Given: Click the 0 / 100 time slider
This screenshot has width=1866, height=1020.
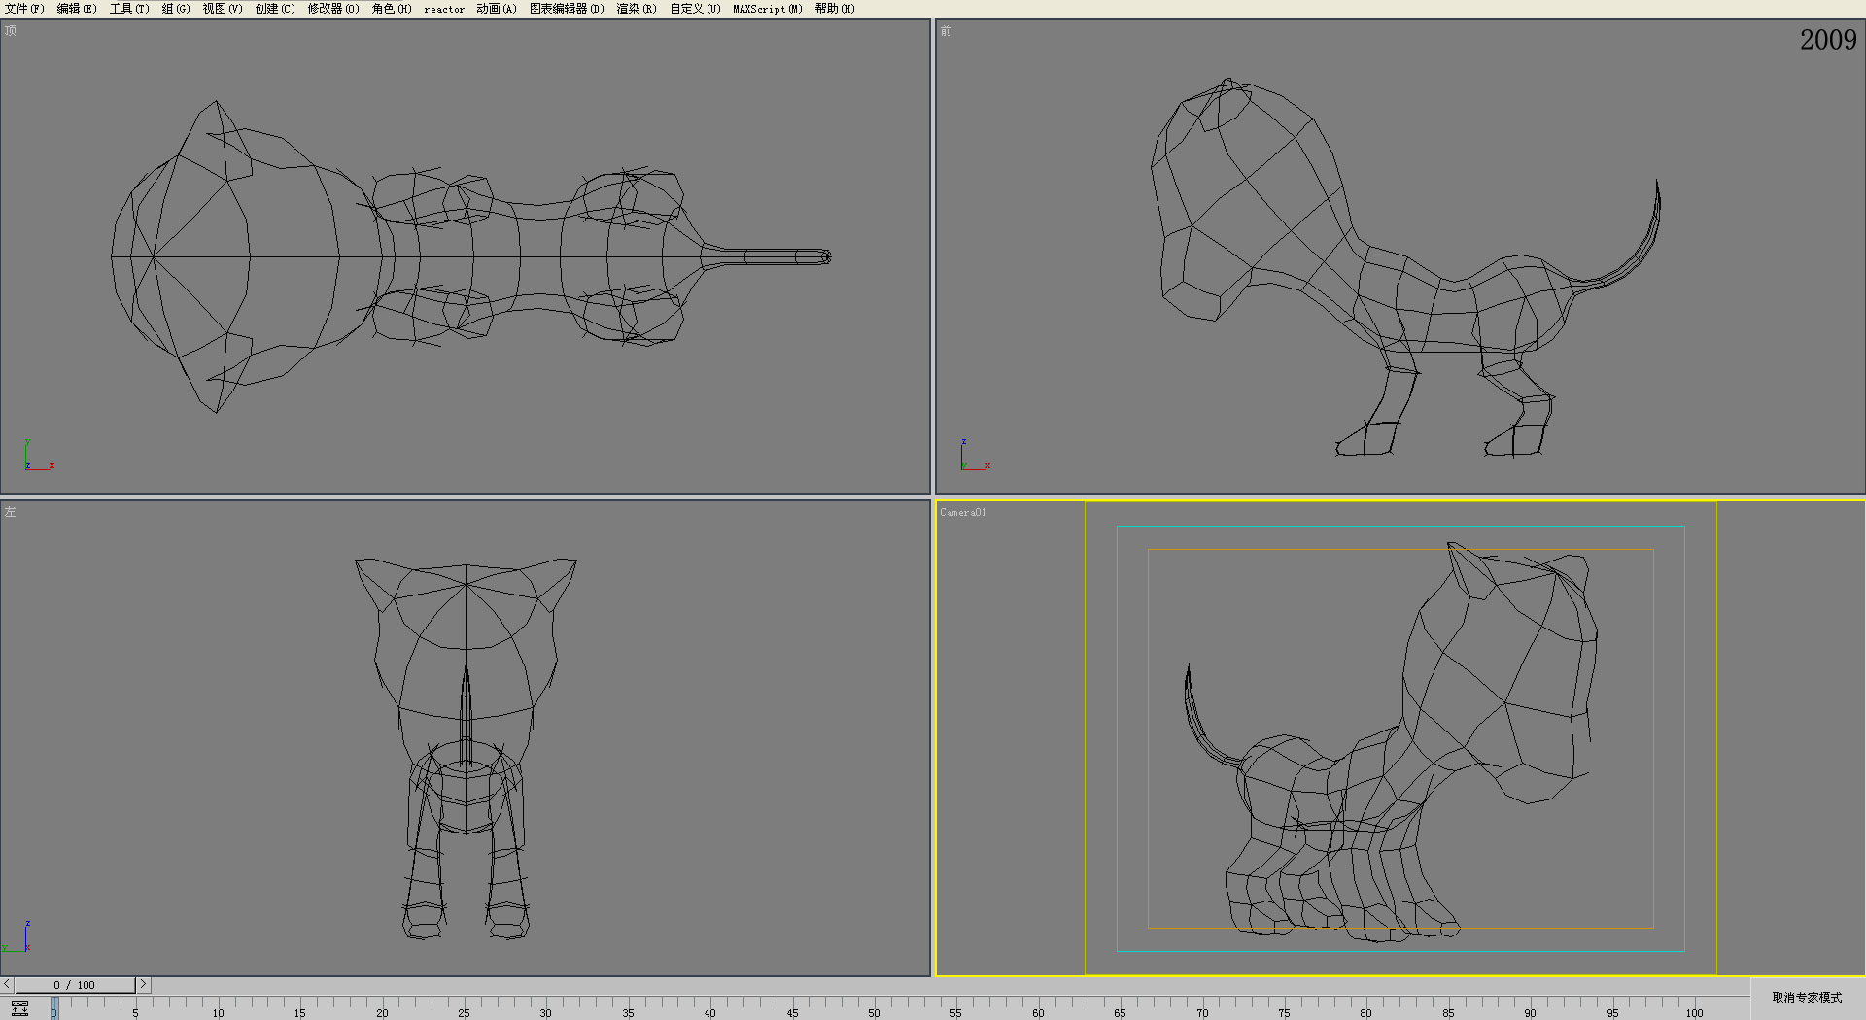Looking at the screenshot, I should (75, 985).
